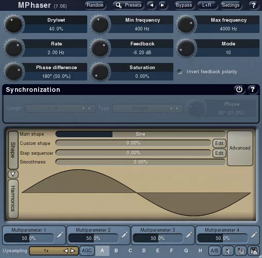Viewport: 262px width, 258px height.
Task: Open the L+R channel mode selector
Action: (x=207, y=5)
